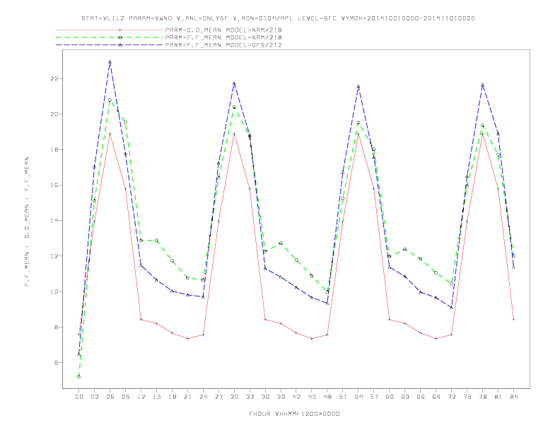Click x-axis tick label 00
The width and height of the screenshot is (560, 432).
tap(79, 397)
